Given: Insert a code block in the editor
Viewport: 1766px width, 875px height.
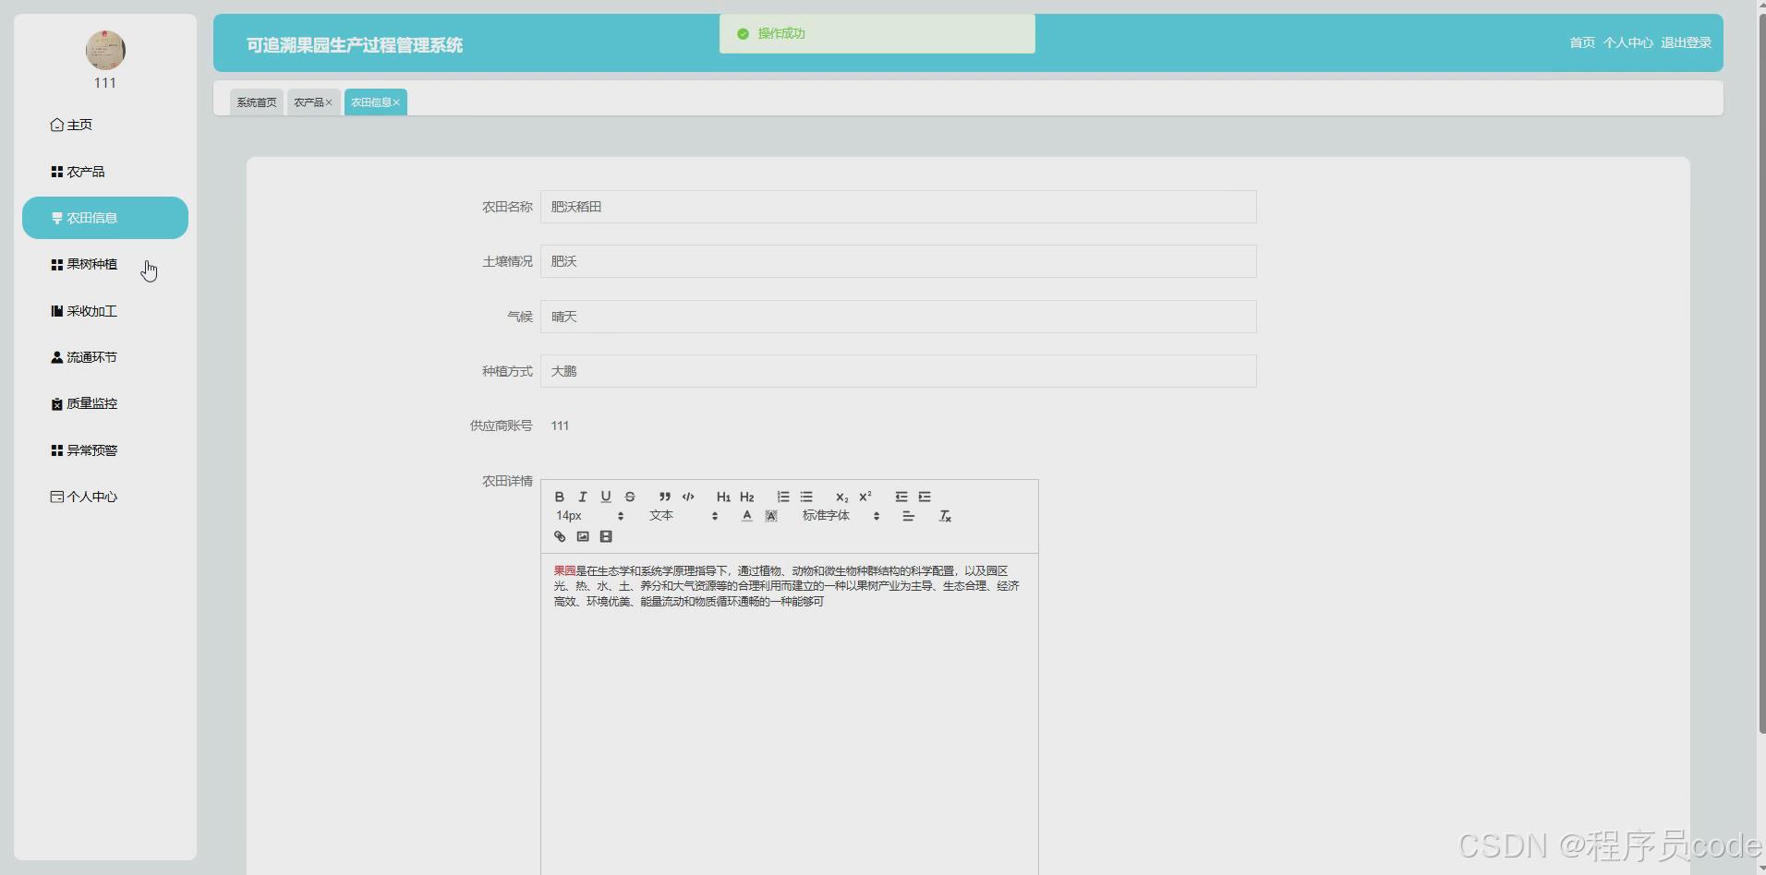Looking at the screenshot, I should pos(688,497).
